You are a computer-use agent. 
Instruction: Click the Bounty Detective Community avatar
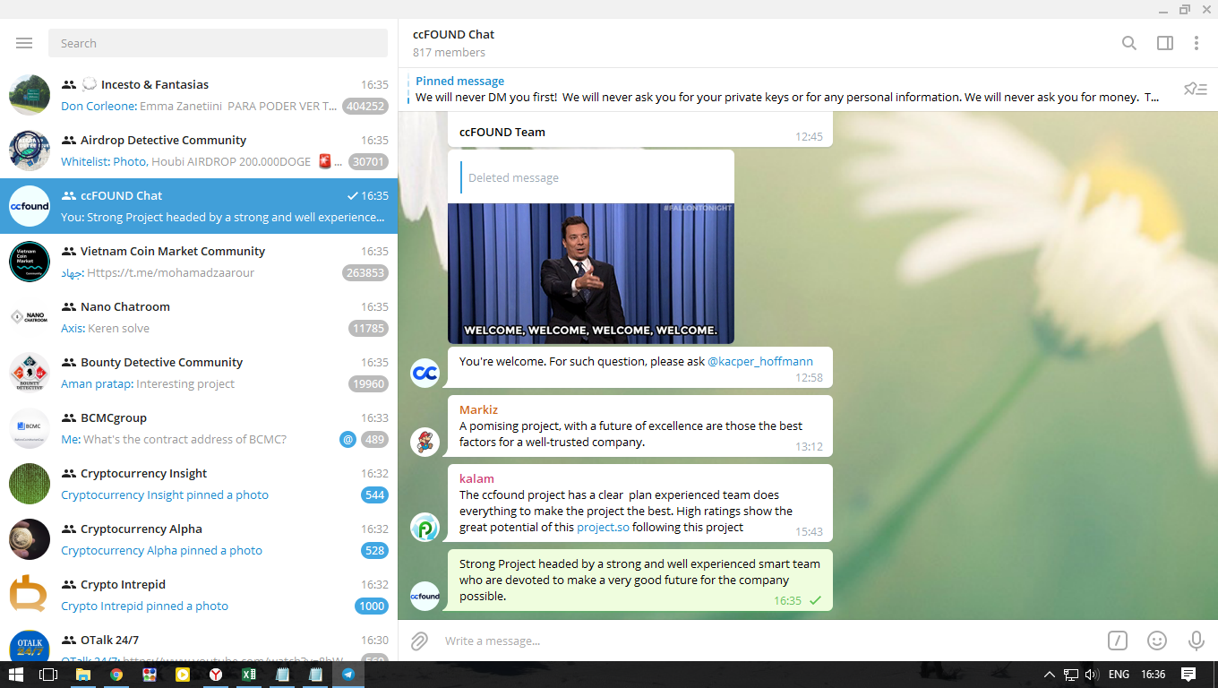click(30, 373)
